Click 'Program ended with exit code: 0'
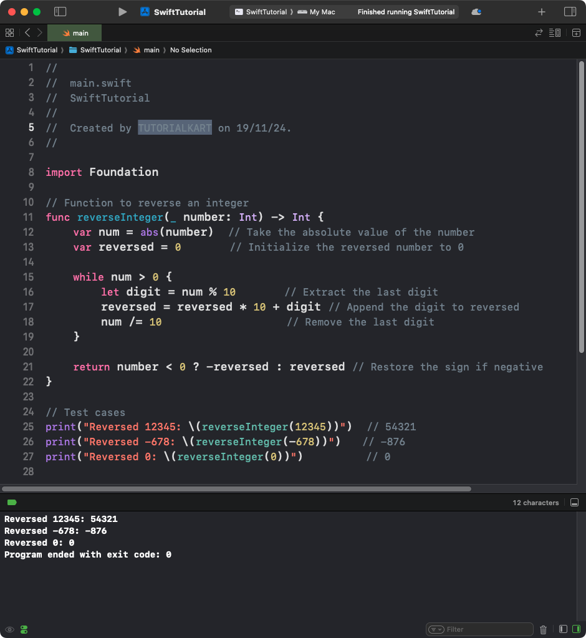The width and height of the screenshot is (586, 638). click(x=88, y=554)
